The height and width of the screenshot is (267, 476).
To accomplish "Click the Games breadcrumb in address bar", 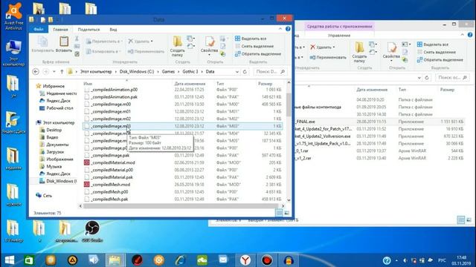I will click(x=168, y=72).
